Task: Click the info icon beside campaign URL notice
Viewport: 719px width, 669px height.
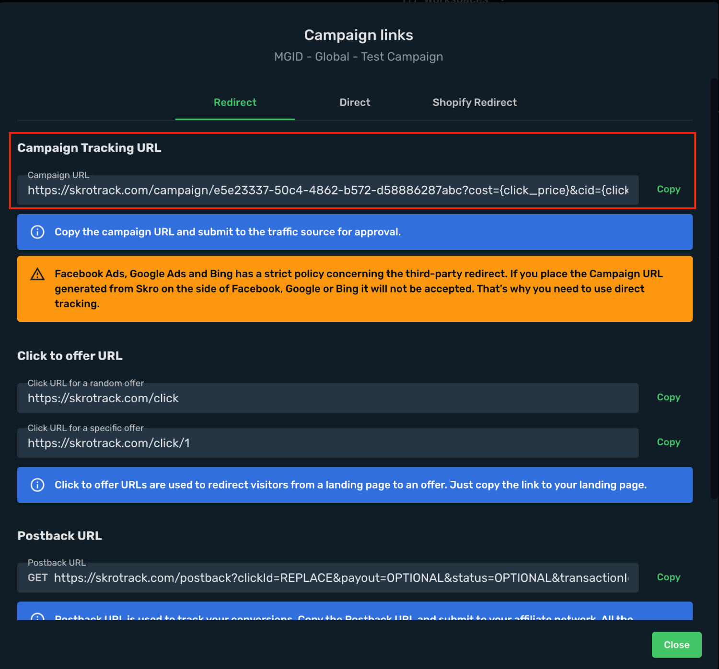Action: [37, 232]
